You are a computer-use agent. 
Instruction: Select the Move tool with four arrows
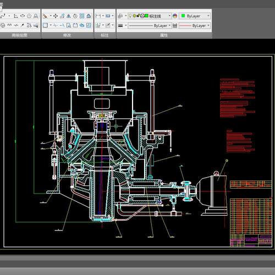click(56, 16)
